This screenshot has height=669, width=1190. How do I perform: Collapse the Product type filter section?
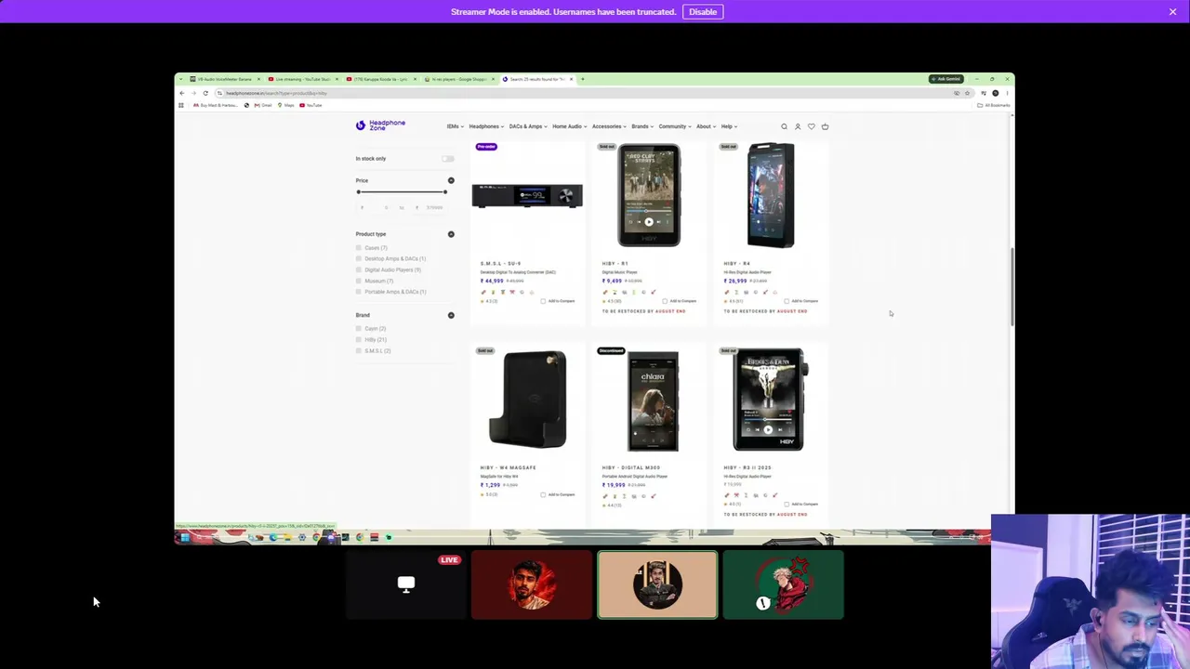pos(451,234)
